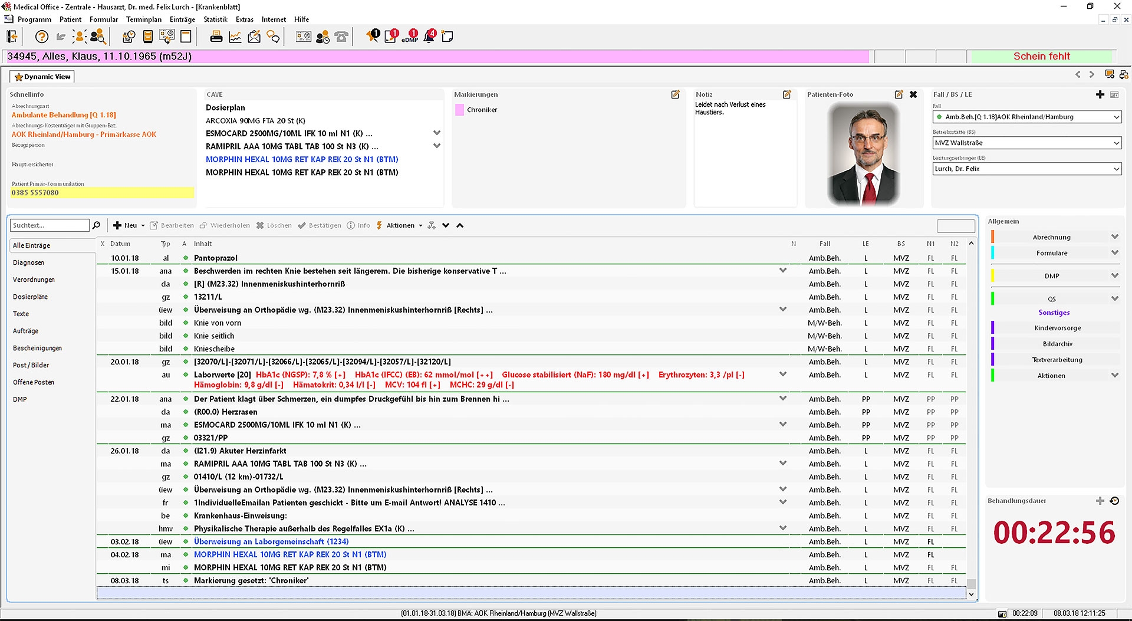Select the Diagnosen category tab
The image size is (1132, 621).
click(x=28, y=262)
